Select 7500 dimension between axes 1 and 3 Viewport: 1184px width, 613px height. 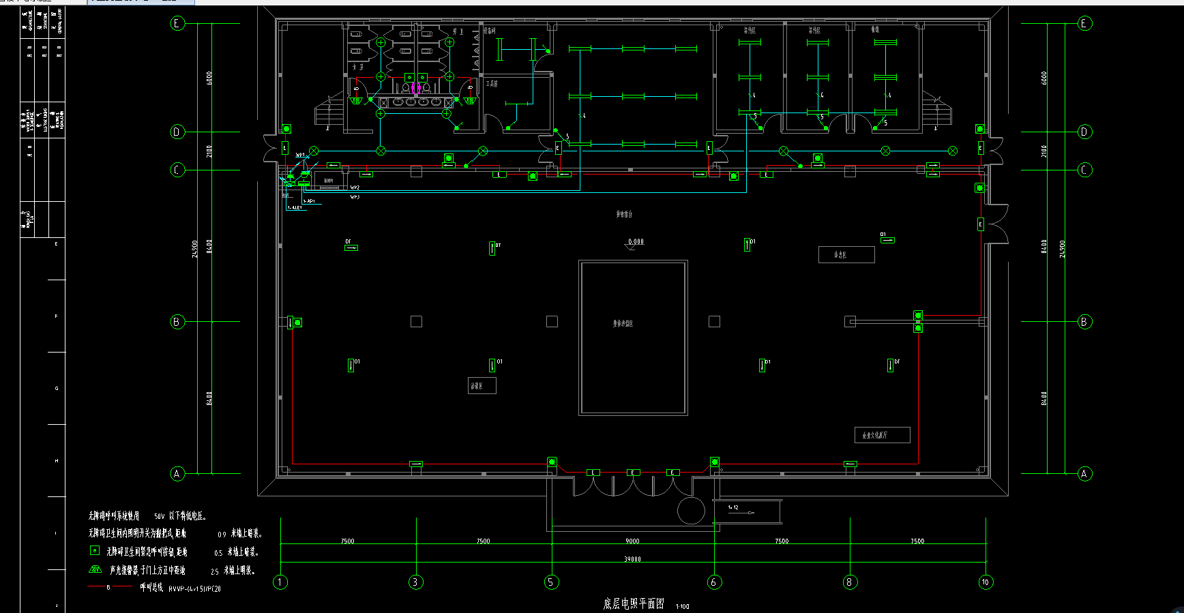point(348,541)
